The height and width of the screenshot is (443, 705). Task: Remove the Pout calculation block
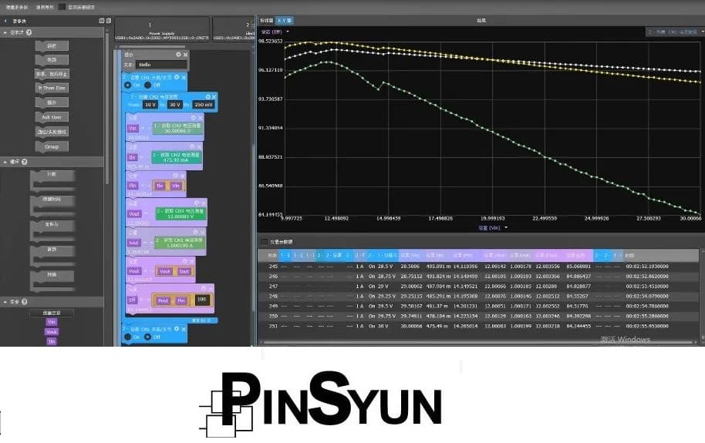point(191,261)
